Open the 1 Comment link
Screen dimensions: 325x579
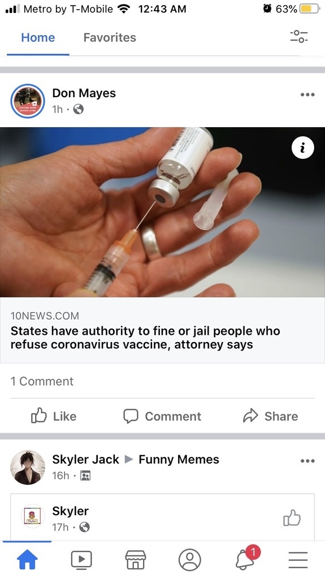pos(42,381)
